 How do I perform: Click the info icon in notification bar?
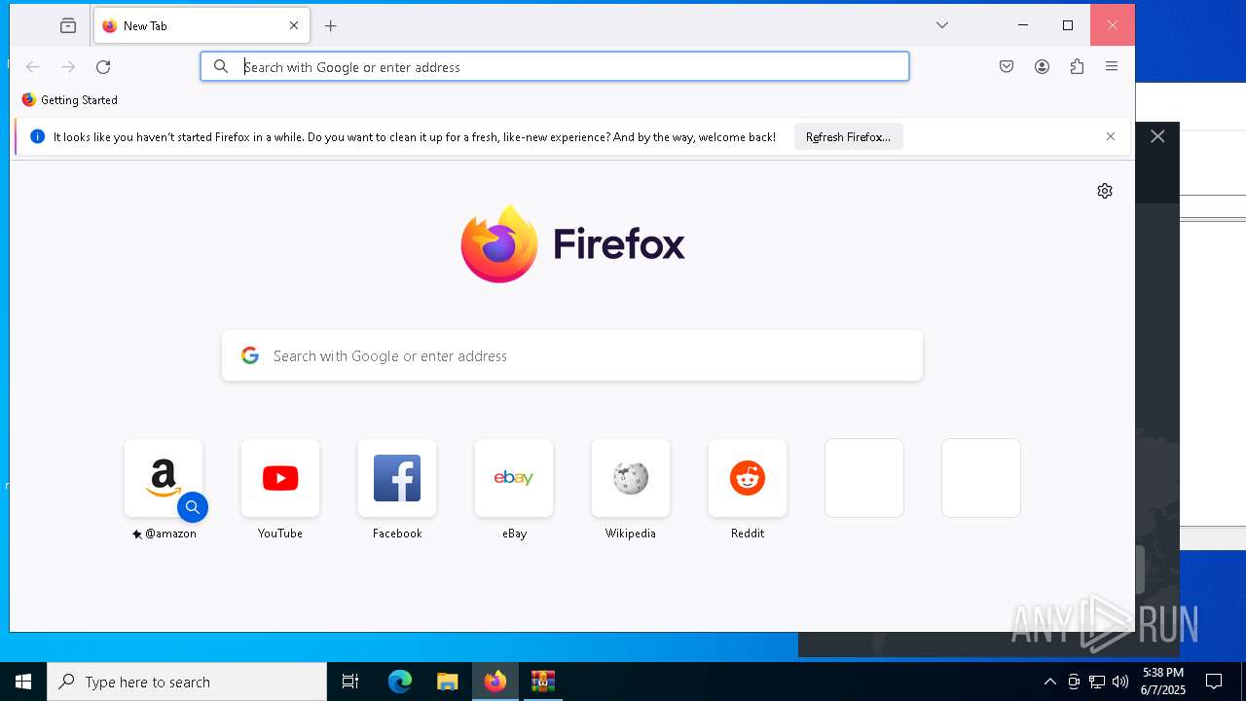coord(37,136)
